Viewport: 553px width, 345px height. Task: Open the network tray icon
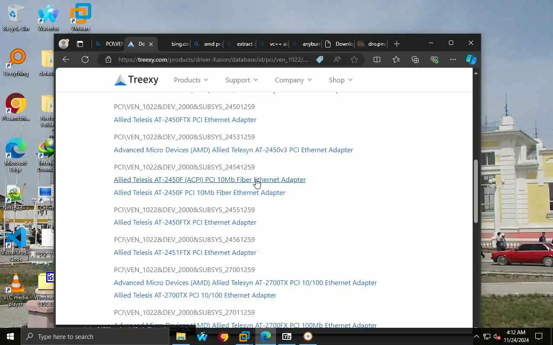tap(486, 336)
